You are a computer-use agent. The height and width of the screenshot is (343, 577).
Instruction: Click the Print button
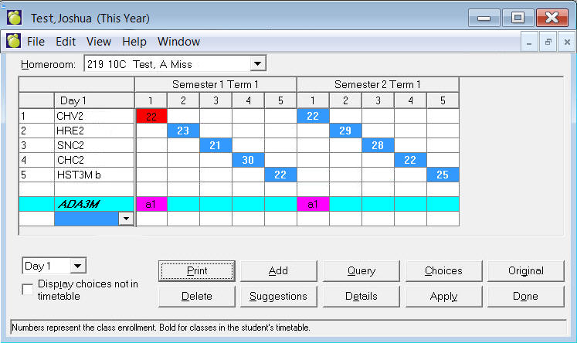(197, 270)
